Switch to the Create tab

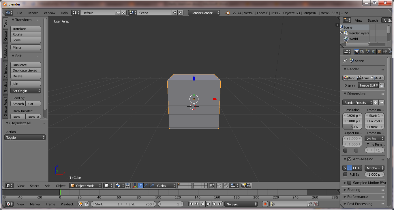pos(5,36)
